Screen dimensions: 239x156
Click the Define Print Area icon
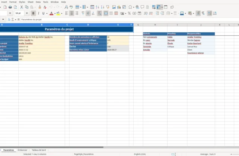coord(153,7)
